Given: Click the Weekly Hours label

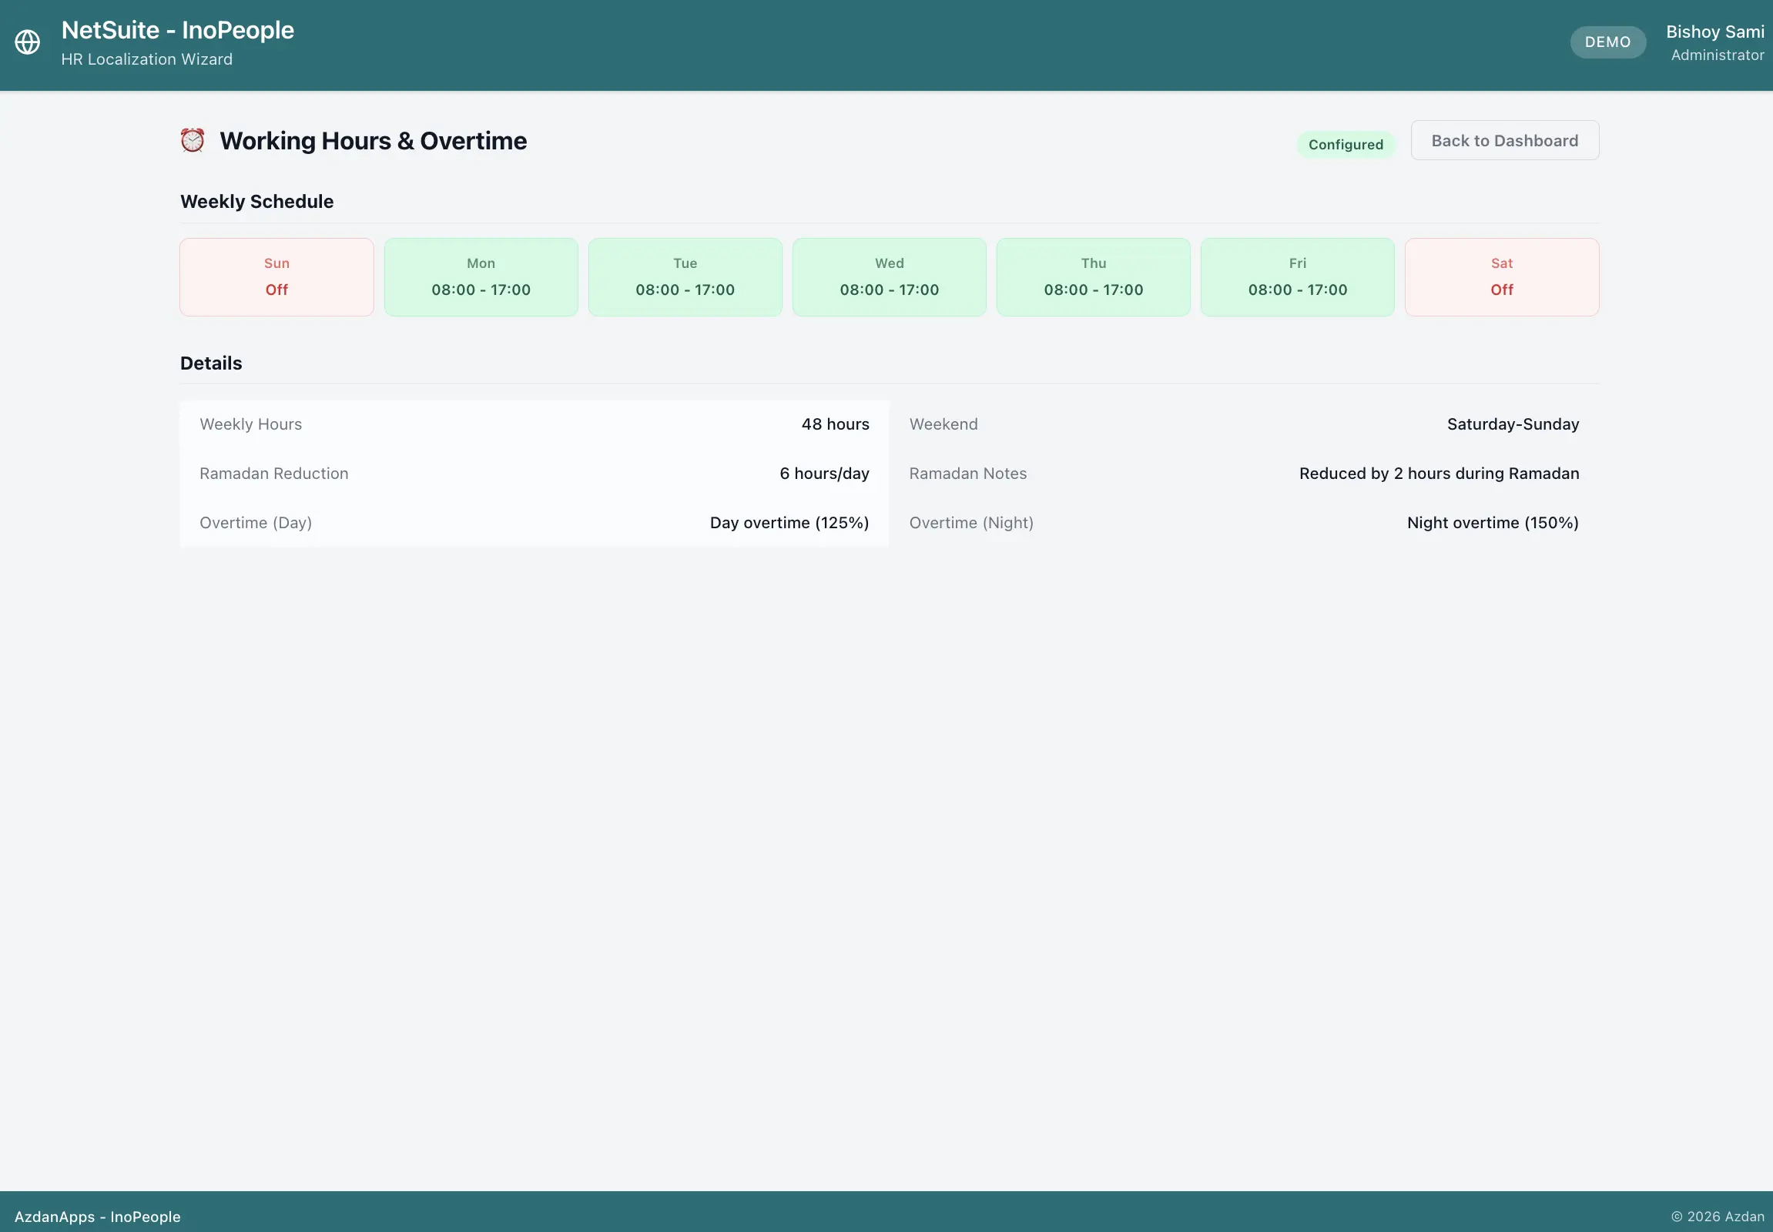Looking at the screenshot, I should click(251, 424).
